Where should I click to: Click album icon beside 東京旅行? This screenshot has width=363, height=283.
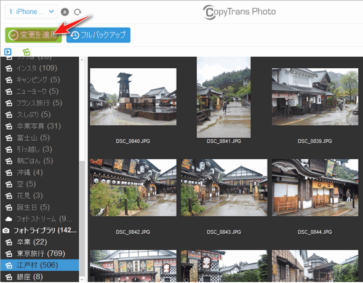point(9,253)
